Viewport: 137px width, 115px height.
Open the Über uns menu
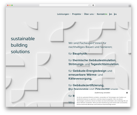[x=89, y=14]
